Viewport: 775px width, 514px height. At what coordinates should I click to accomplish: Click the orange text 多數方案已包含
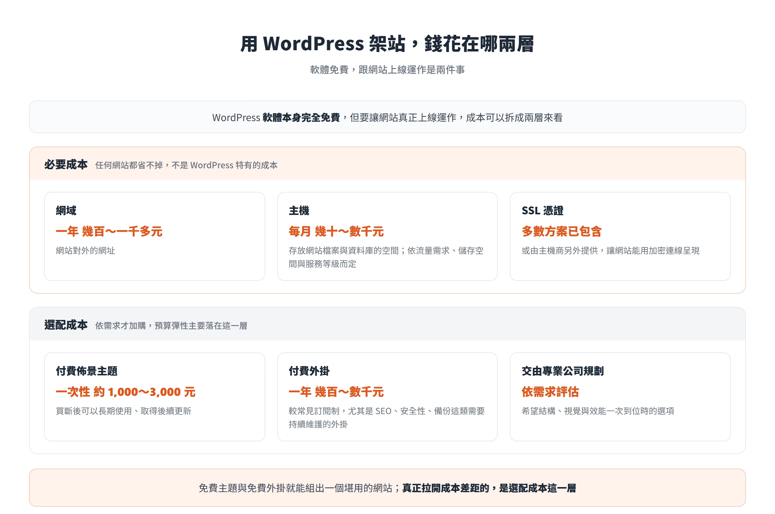[x=562, y=232]
